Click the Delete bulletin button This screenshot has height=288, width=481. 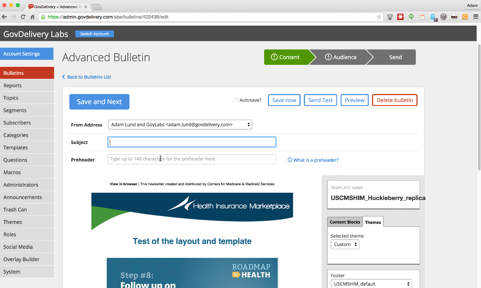395,100
